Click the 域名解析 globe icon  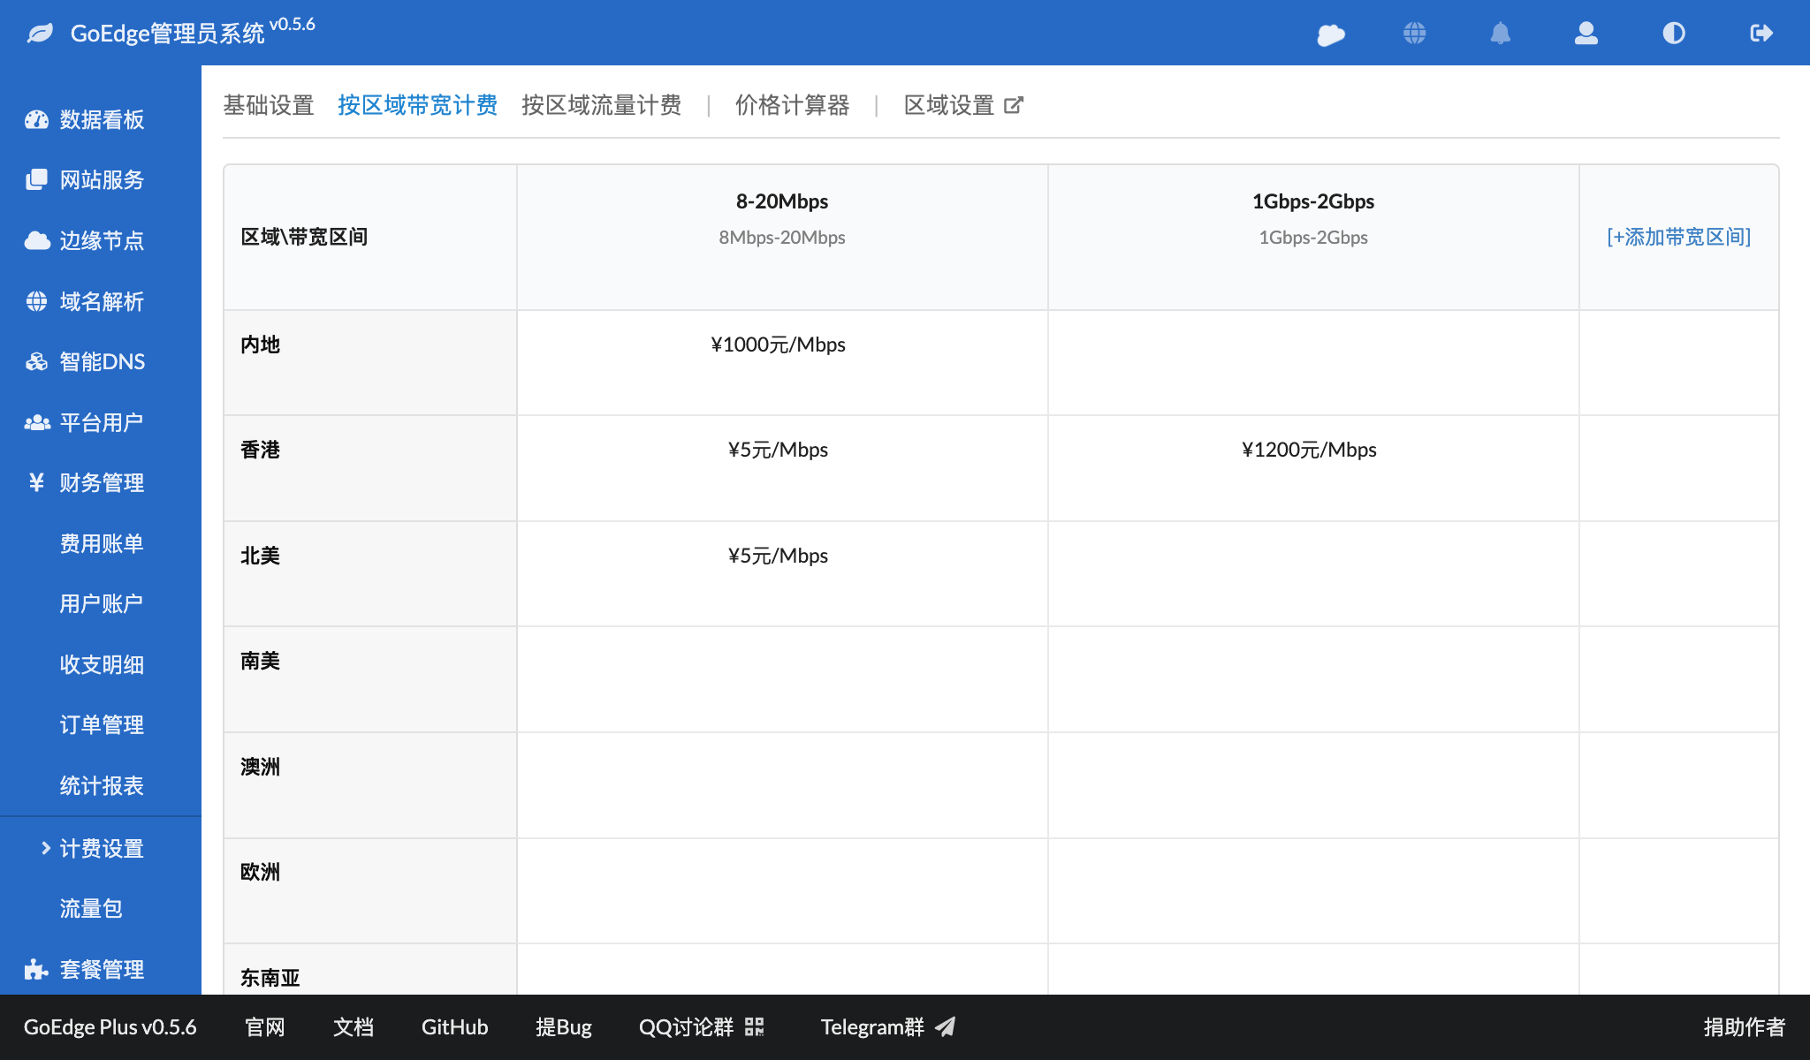(x=36, y=301)
